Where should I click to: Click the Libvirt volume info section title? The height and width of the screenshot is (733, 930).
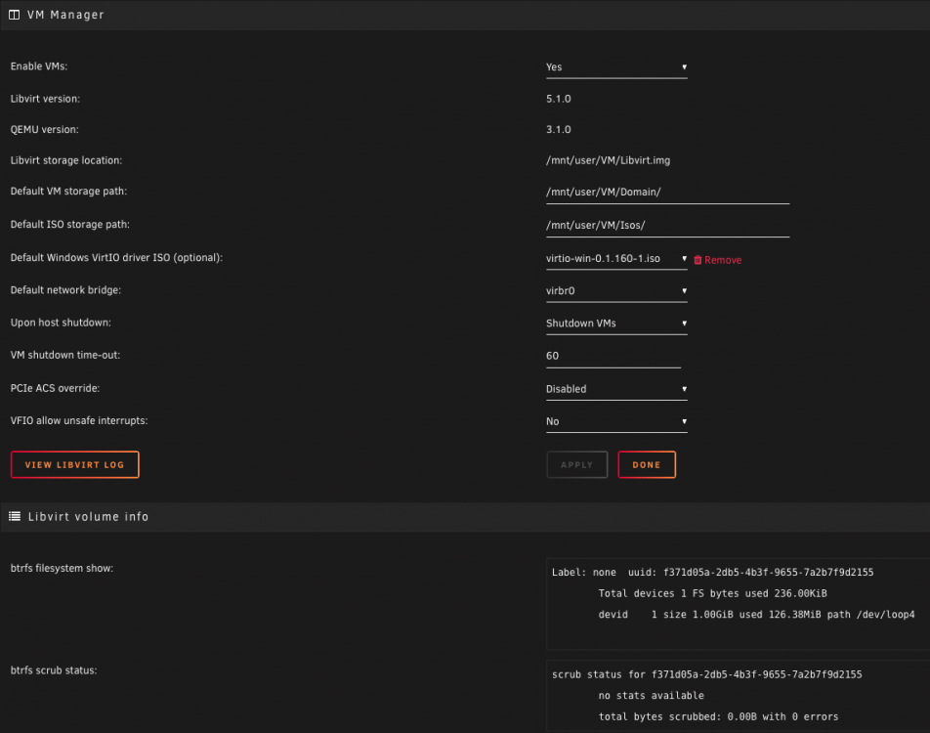point(88,517)
